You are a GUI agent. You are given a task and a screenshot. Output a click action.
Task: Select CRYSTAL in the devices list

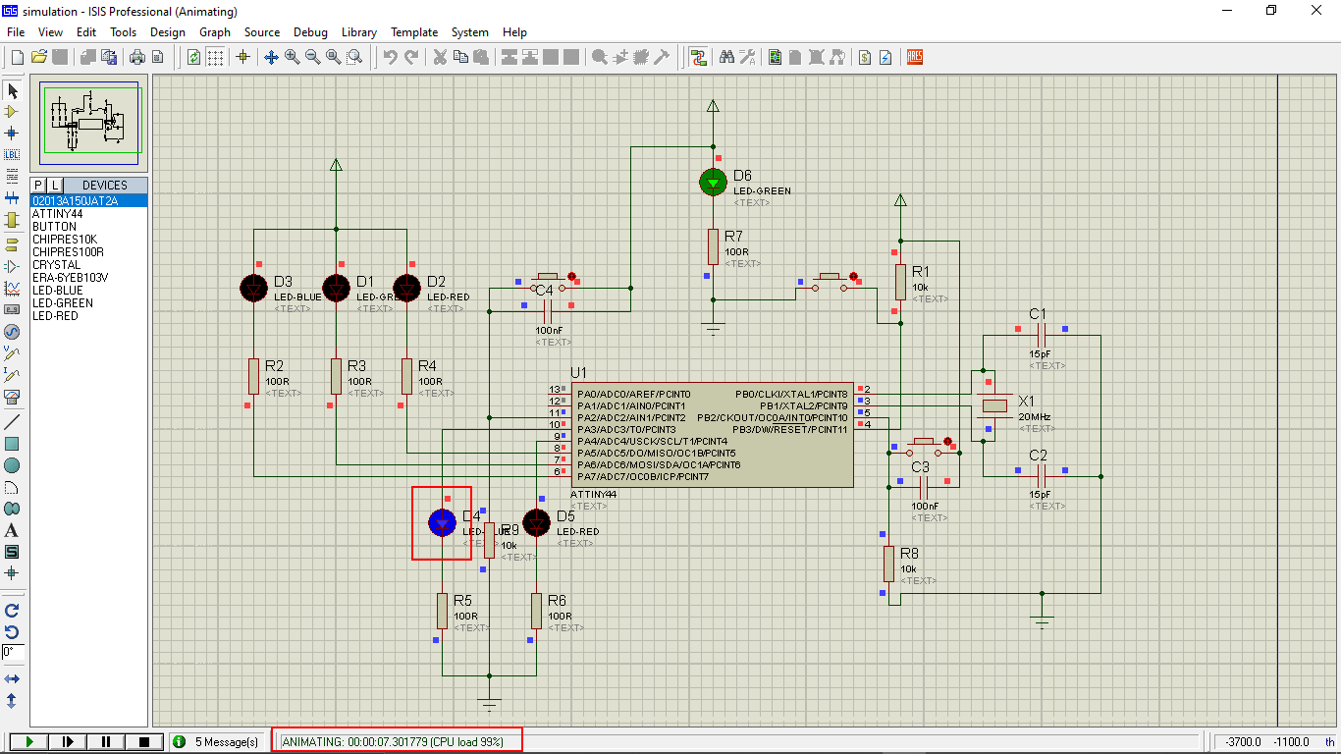[x=88, y=265]
